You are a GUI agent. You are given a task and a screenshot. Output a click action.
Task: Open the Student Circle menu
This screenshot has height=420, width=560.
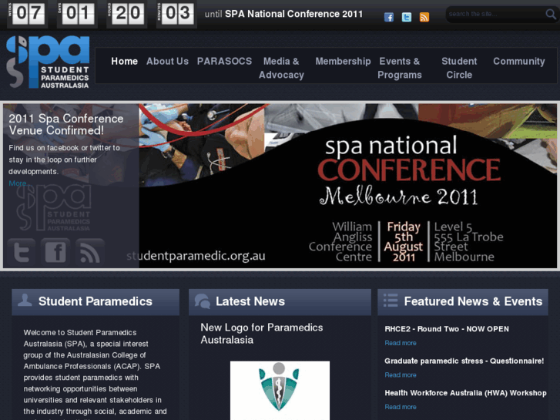point(459,68)
